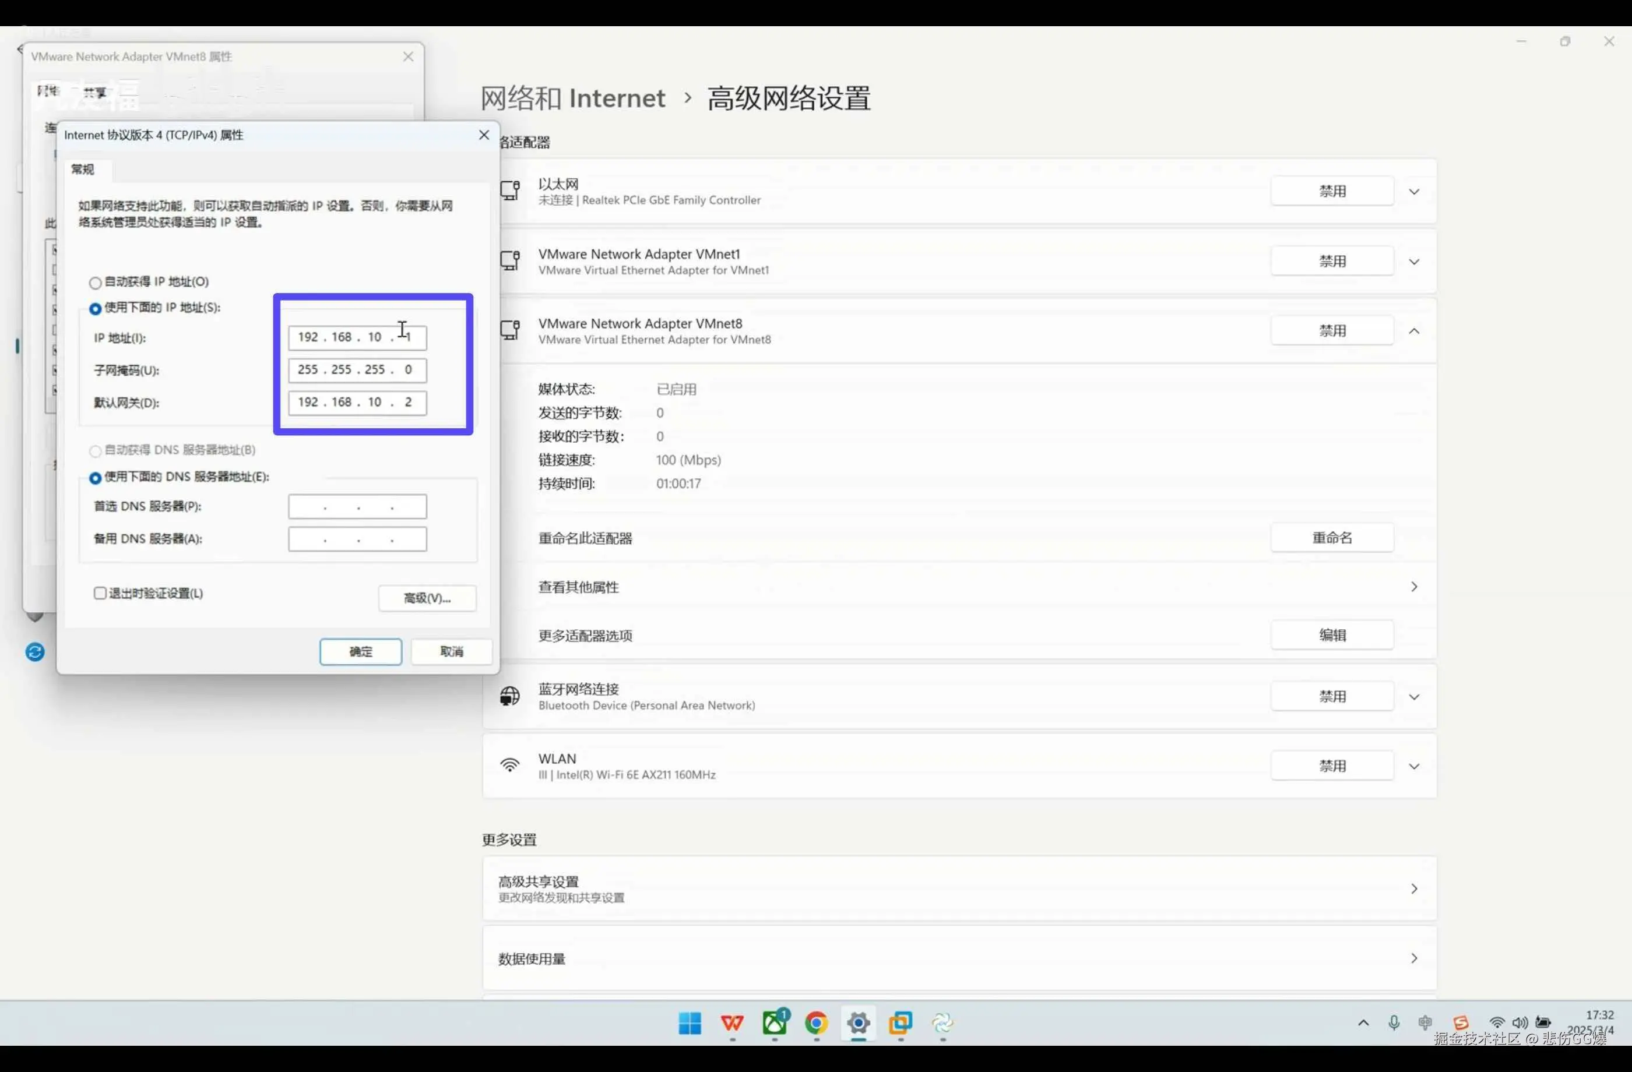1632x1072 pixels.
Task: Click the 确定 (OK) button
Action: click(x=361, y=651)
